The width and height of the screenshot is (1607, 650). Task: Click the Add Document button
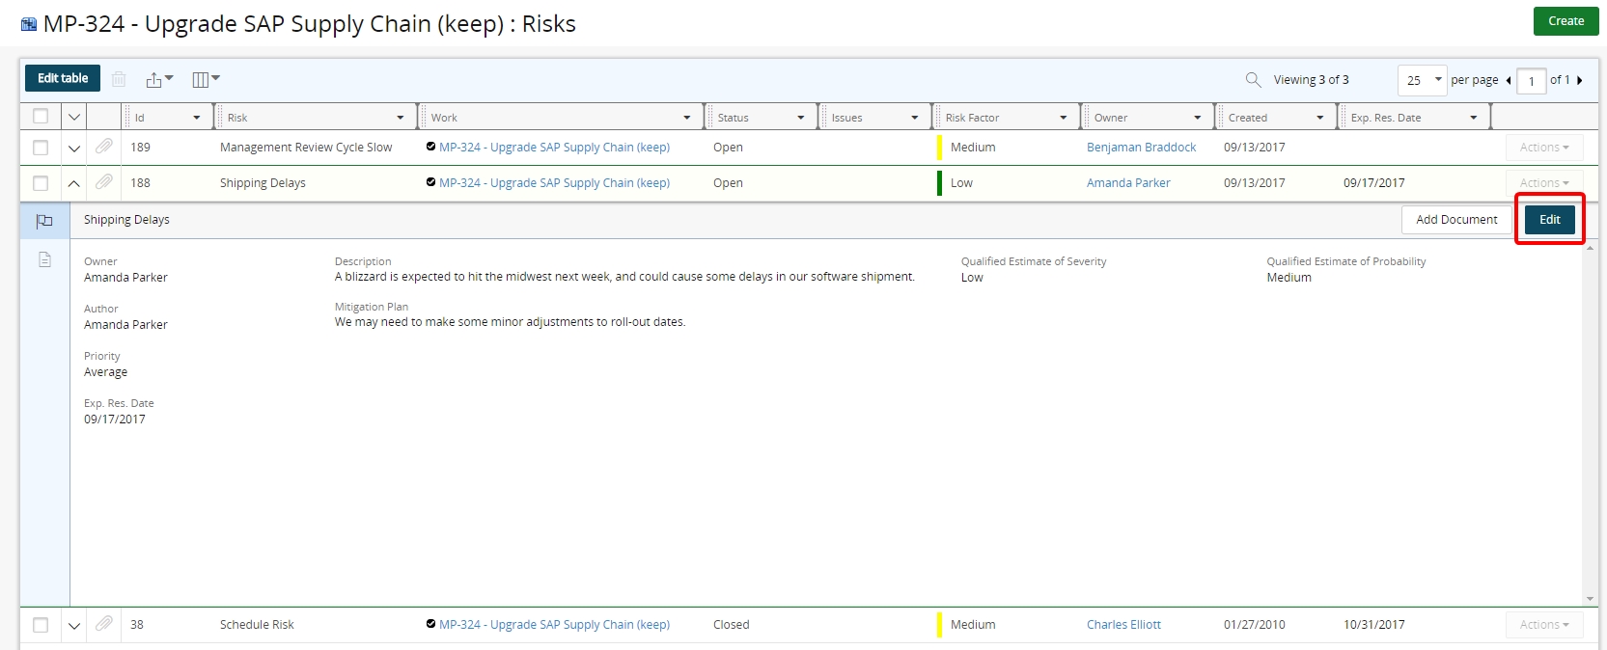[1455, 220]
